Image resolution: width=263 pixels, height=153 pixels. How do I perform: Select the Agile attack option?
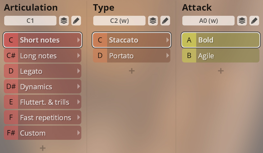click(x=221, y=56)
